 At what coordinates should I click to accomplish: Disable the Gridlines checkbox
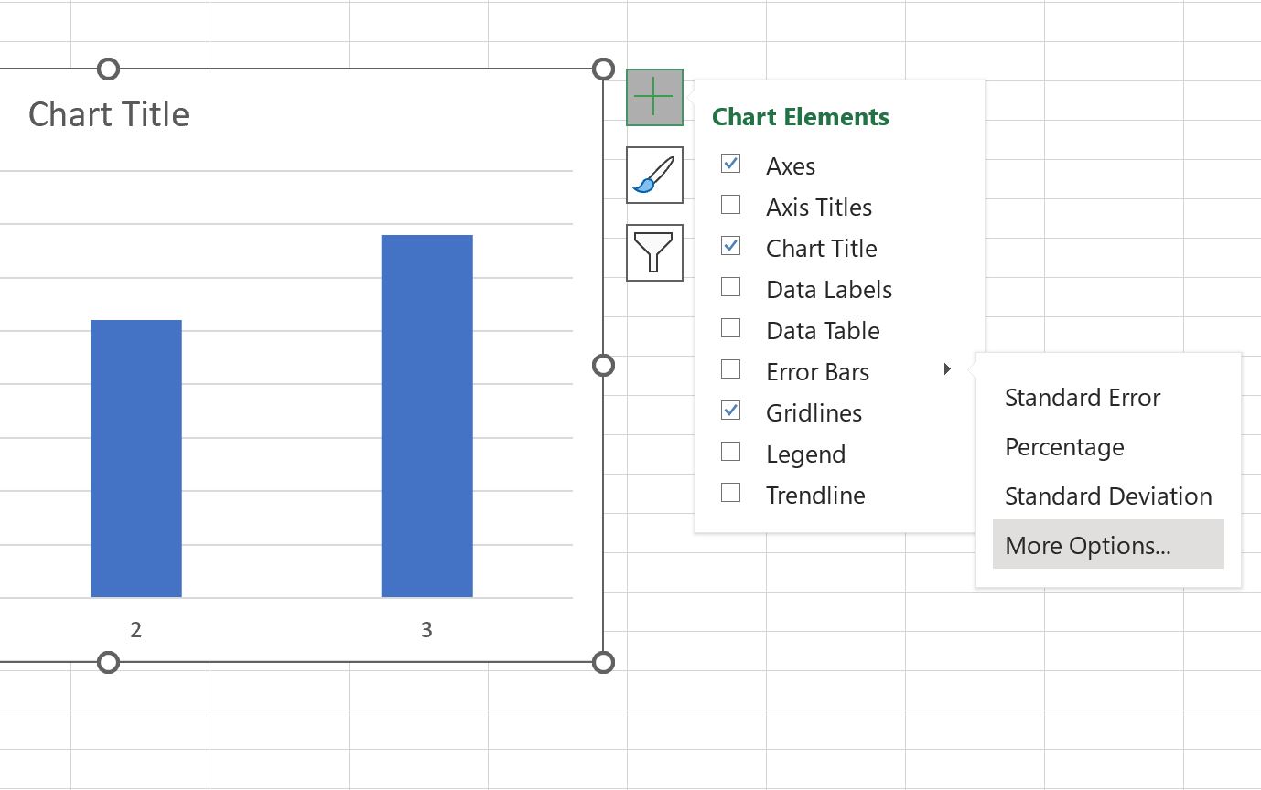(x=730, y=411)
